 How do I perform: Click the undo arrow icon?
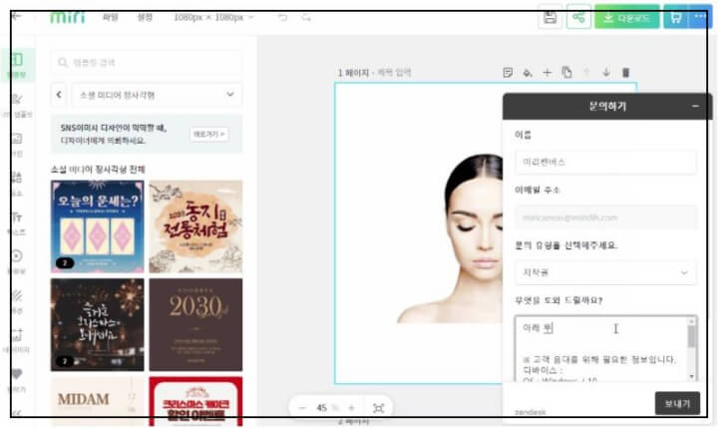tap(282, 17)
